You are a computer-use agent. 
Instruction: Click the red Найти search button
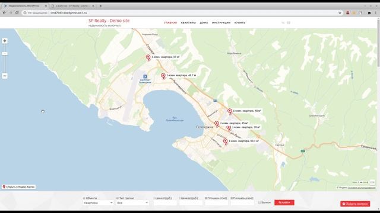[284, 202]
